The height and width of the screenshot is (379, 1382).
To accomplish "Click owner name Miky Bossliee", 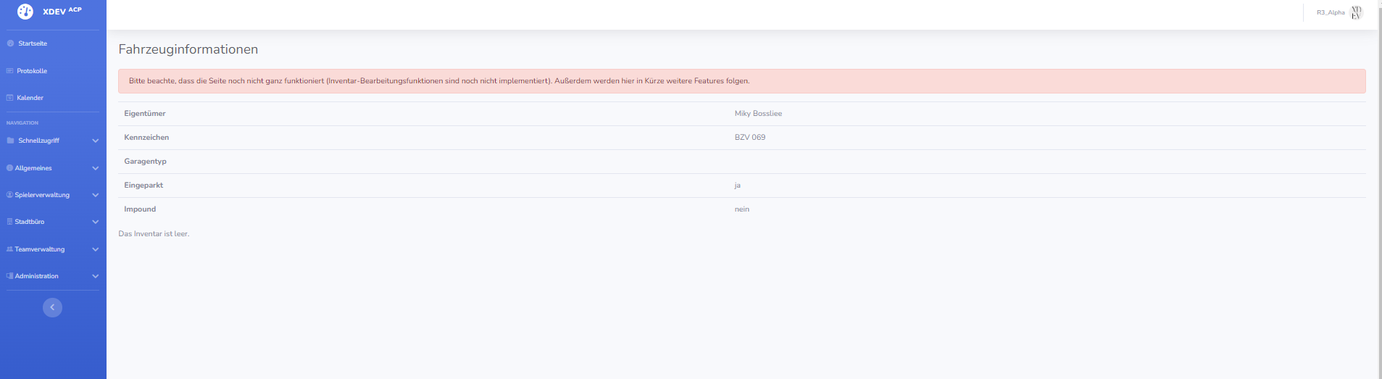I will coord(758,114).
